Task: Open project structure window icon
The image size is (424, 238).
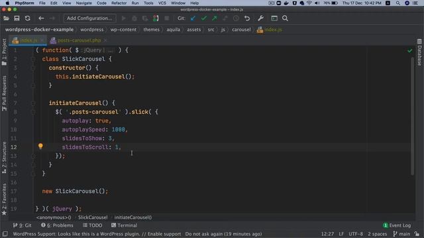Action: (x=274, y=19)
